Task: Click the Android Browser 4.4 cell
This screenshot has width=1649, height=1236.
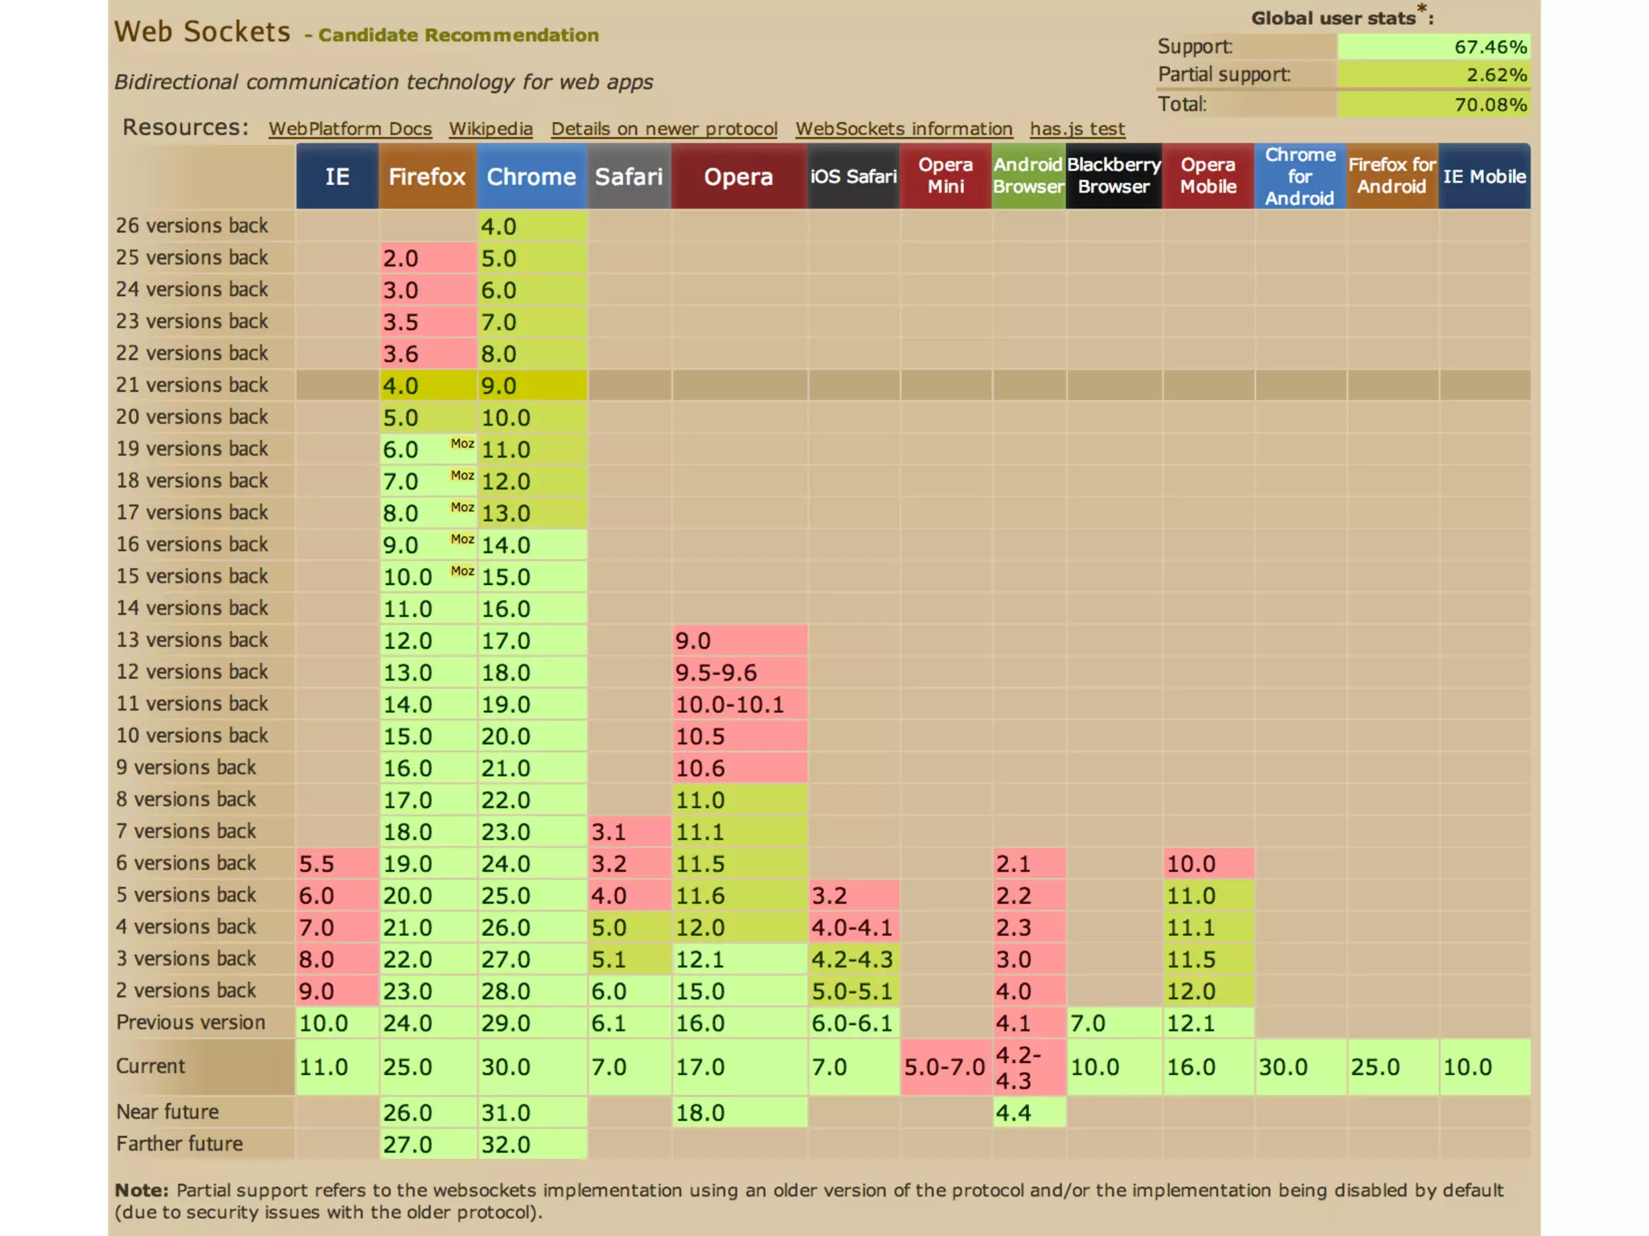Action: tap(1028, 1113)
